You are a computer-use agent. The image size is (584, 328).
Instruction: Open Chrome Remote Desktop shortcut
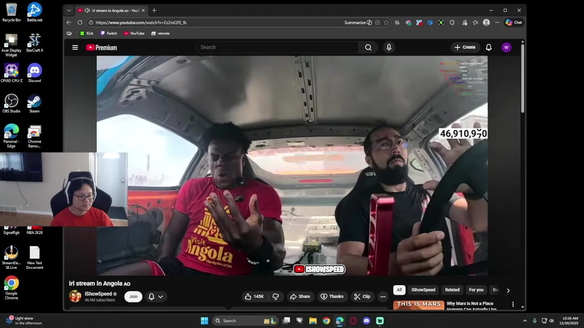35,136
